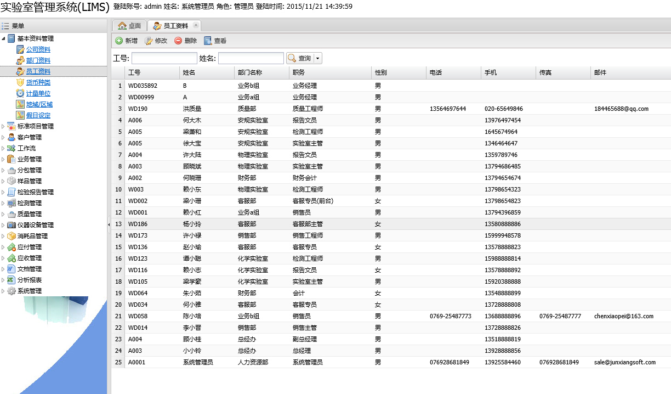Screen dimensions: 671x394
Task: Expand the 客户管理 tree node
Action: (x=3, y=137)
